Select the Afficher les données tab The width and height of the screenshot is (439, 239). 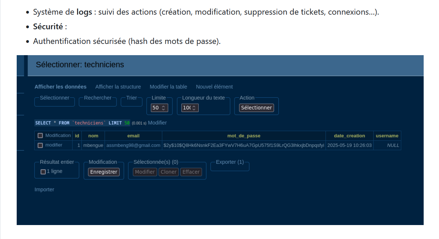(60, 87)
